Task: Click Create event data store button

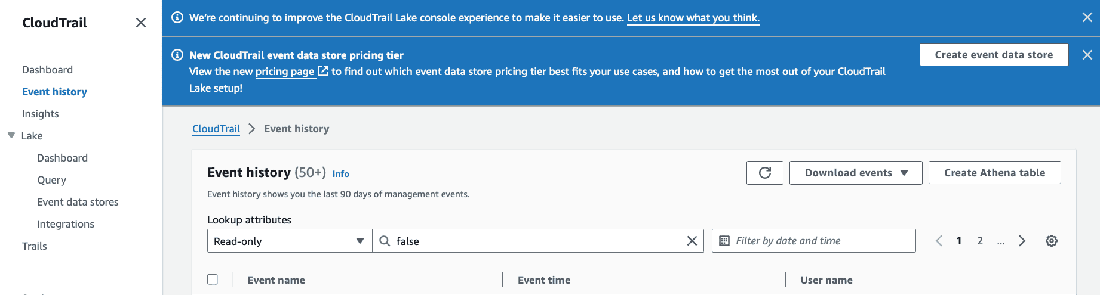Action: pos(994,55)
